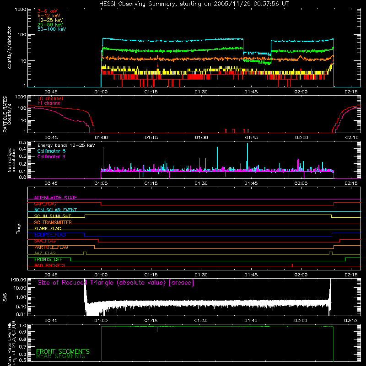The image size is (366, 366).
Task: Click the counts/s/detector axis label
Action: 10,48
